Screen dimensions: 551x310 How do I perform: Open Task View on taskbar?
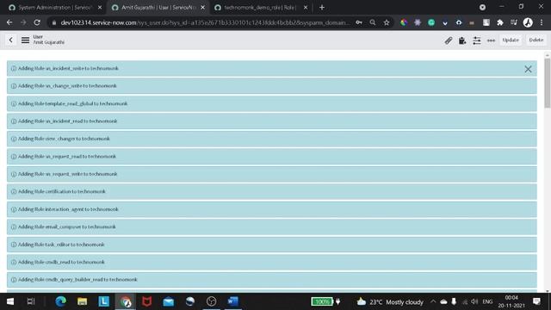[31, 301]
